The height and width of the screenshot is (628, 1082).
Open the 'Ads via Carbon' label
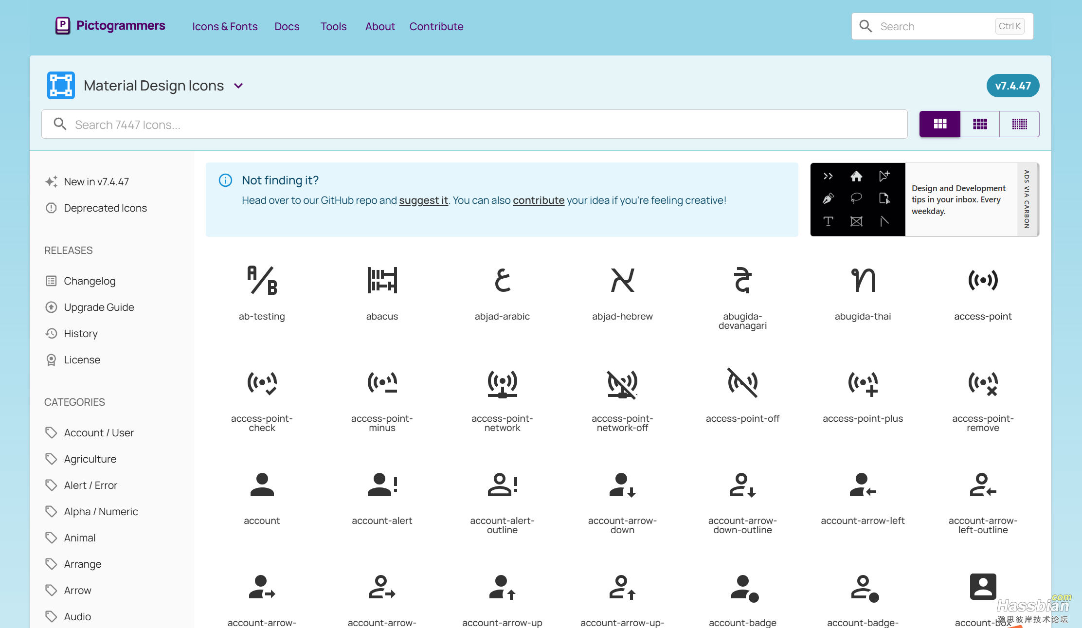point(1027,199)
